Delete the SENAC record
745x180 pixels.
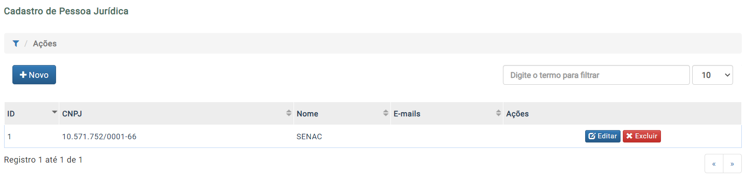(x=642, y=136)
